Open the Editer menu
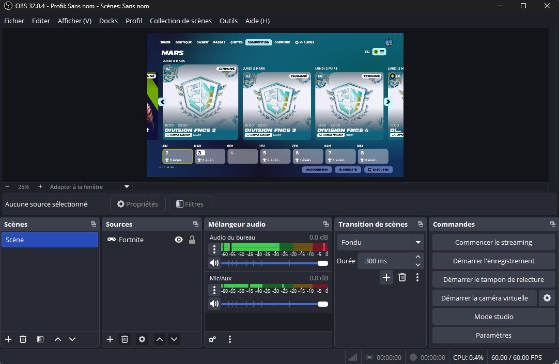 pos(41,21)
